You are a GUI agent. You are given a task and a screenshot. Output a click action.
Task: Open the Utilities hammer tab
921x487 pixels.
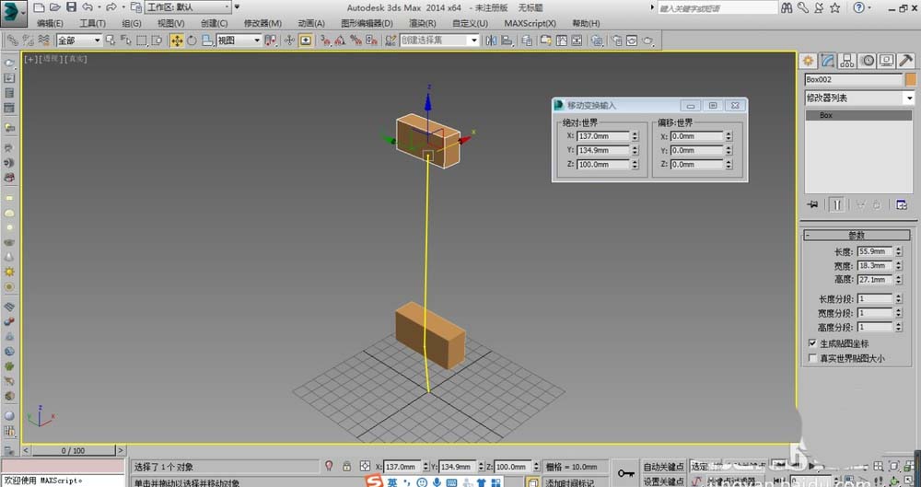[905, 61]
